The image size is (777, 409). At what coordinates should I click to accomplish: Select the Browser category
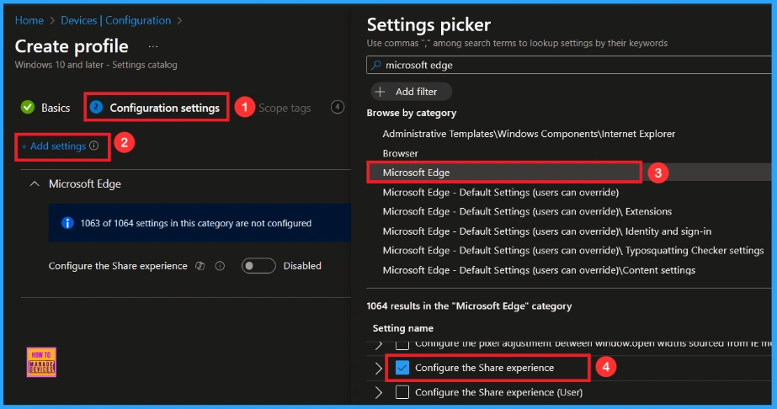401,153
